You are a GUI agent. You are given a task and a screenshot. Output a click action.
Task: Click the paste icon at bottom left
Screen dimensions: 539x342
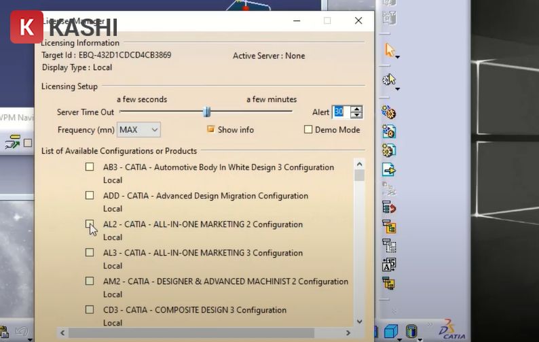click(x=4, y=332)
